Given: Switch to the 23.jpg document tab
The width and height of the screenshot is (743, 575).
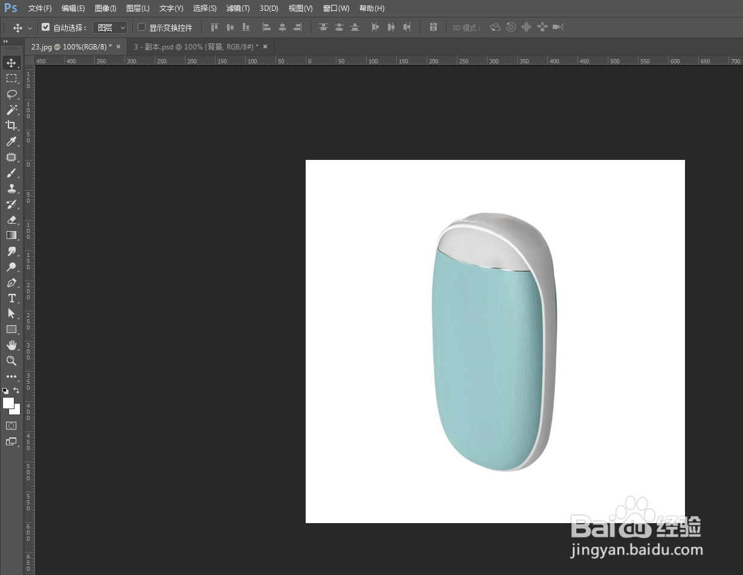Looking at the screenshot, I should coord(71,46).
